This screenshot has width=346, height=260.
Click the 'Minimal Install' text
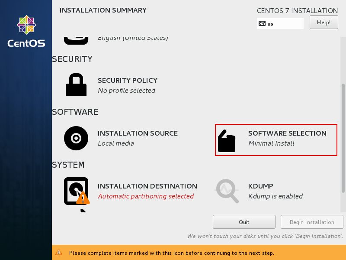coord(271,143)
